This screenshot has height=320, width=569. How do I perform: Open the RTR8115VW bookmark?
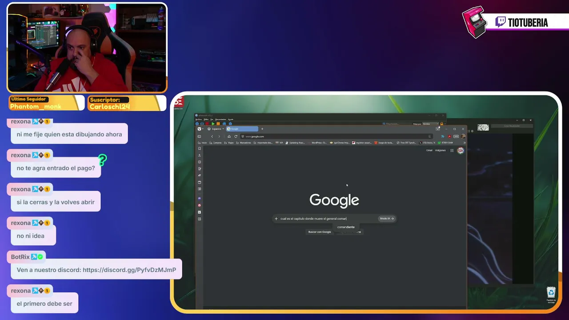pyautogui.click(x=445, y=143)
